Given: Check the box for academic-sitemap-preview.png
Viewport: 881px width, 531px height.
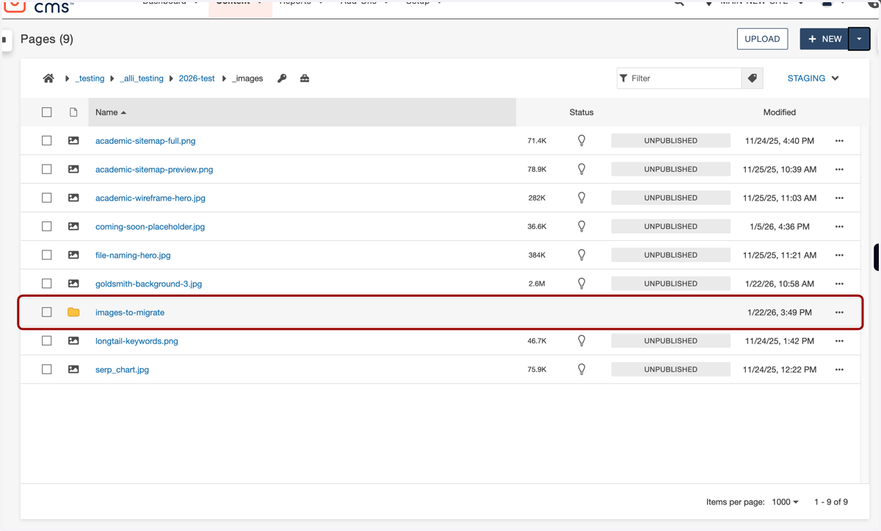Looking at the screenshot, I should [x=47, y=169].
